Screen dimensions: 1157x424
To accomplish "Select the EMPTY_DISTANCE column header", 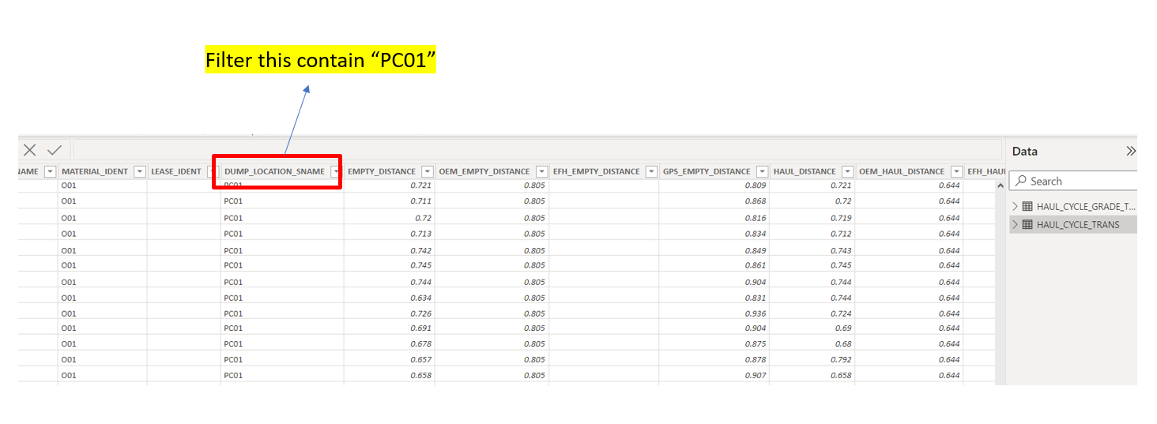I will coord(382,171).
